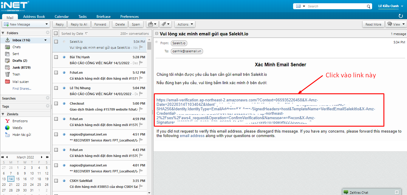Change sort order via Sorted by Date
The image size is (407, 195).
[x=75, y=34]
